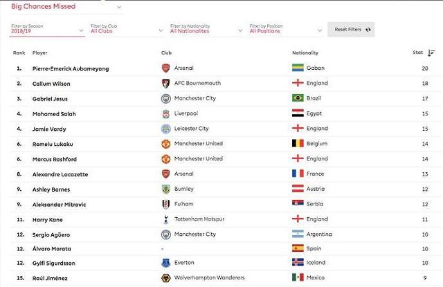
Task: Open Pierre-Emerick Aubameyang's player page
Action: coord(71,68)
